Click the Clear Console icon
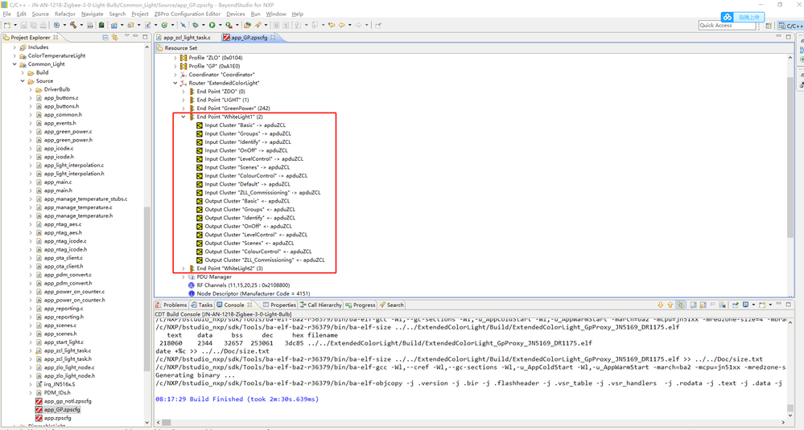 click(723, 305)
